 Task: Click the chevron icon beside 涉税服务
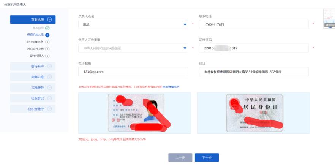point(49,87)
